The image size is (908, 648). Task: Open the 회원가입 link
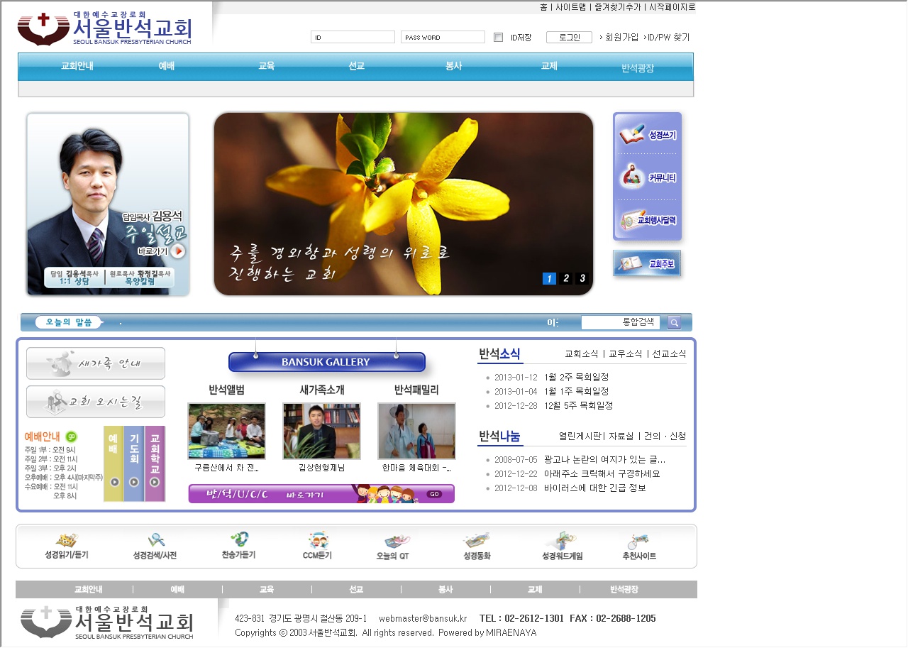[619, 38]
